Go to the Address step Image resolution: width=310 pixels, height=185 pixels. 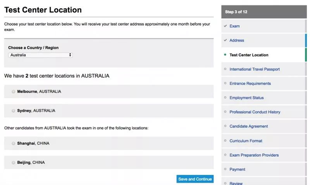(237, 40)
